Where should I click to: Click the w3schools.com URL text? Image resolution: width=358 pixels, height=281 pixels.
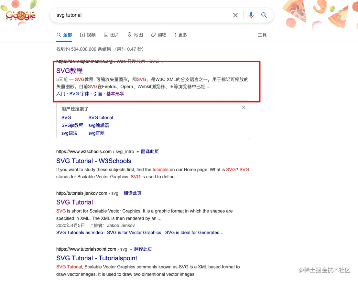click(84, 152)
